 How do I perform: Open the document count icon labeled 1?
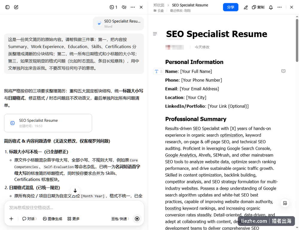pos(113,7)
